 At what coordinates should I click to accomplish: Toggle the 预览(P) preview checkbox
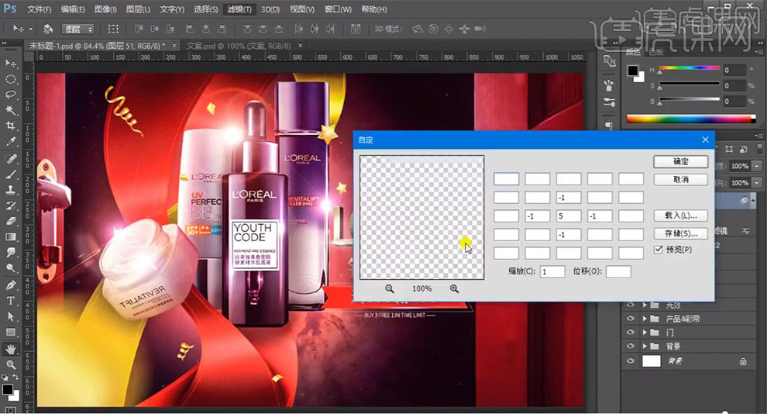659,250
